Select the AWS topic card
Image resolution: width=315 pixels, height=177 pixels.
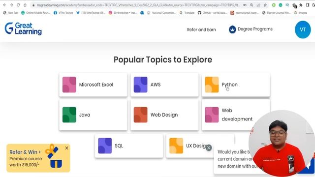(164, 85)
